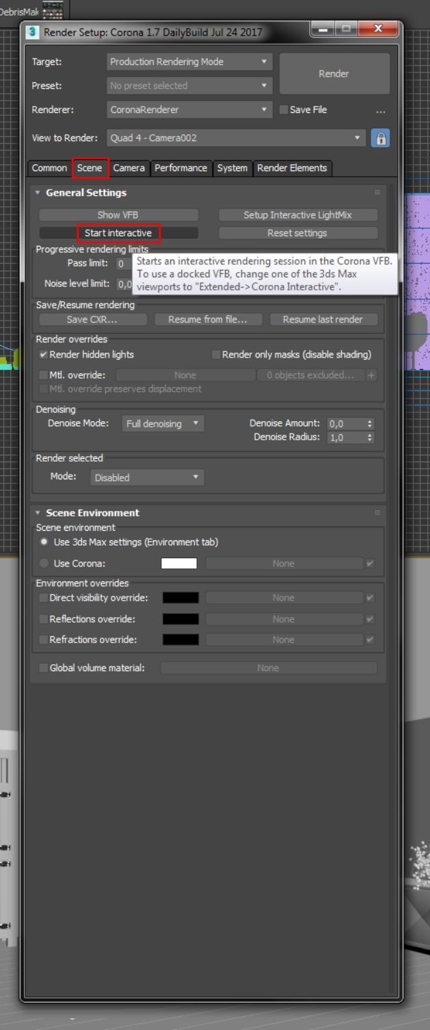Screen dimensions: 430x1030
Task: Click the 0 objects excluded... button
Action: coord(310,375)
